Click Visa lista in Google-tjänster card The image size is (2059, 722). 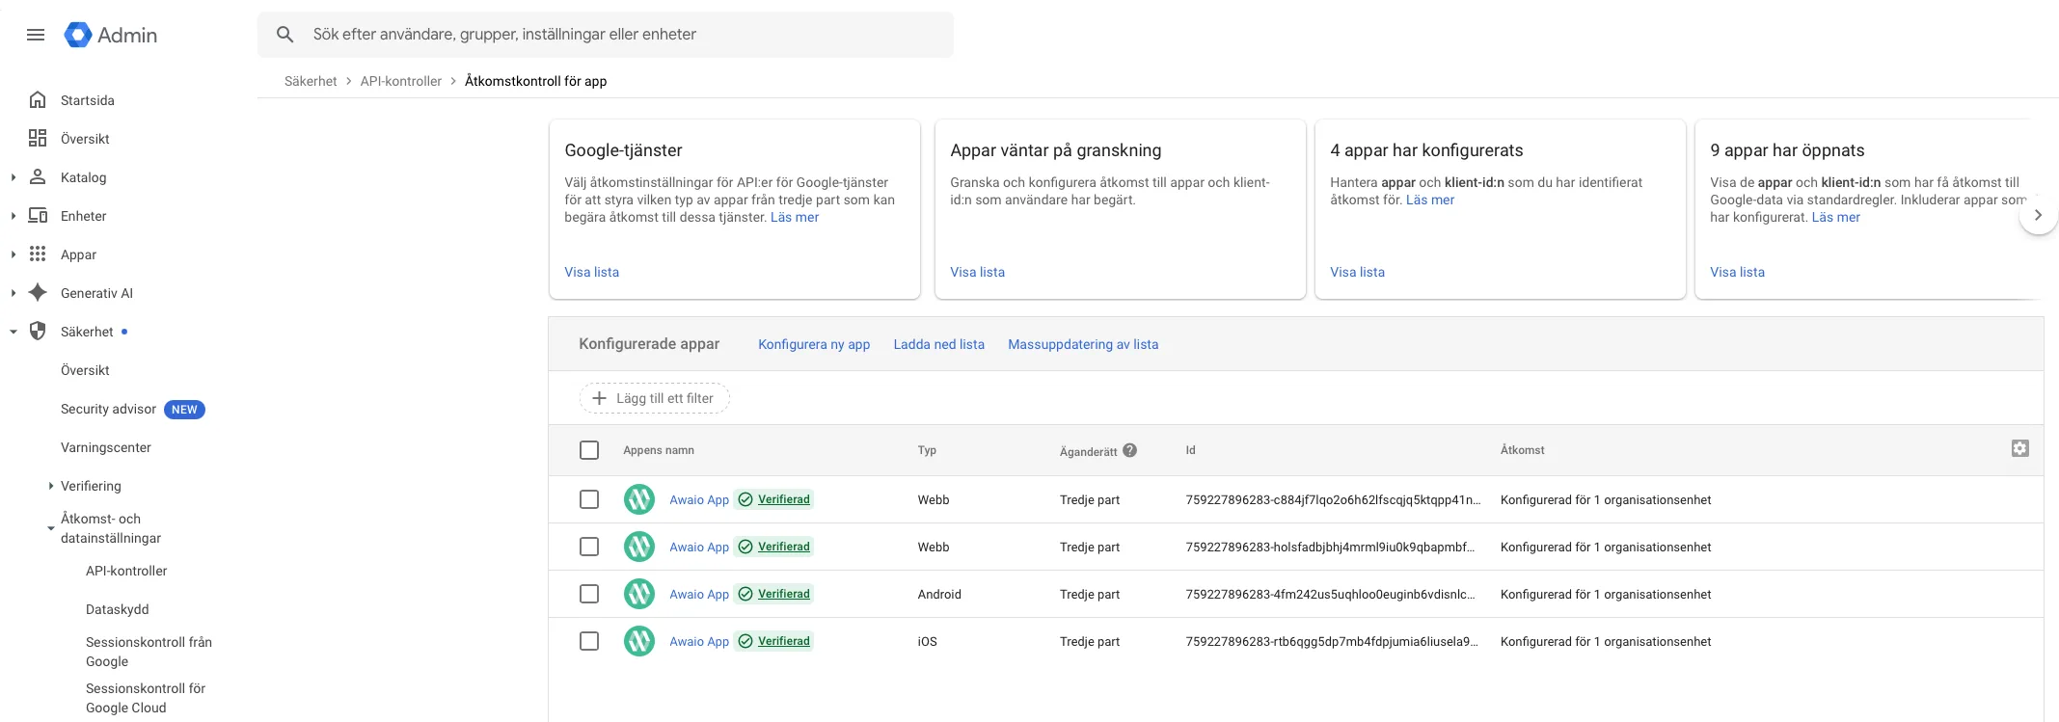pos(592,272)
